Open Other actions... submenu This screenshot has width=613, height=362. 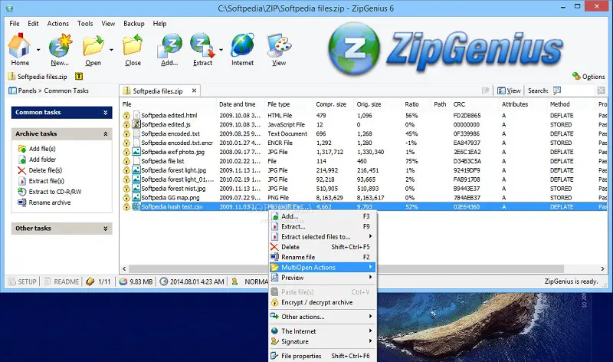[322, 317]
